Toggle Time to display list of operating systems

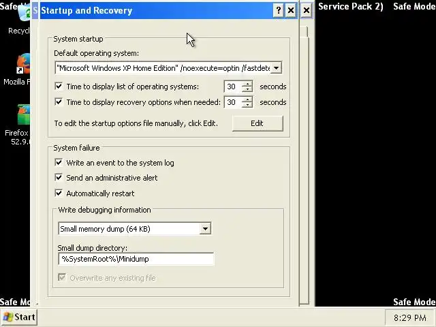tap(59, 87)
